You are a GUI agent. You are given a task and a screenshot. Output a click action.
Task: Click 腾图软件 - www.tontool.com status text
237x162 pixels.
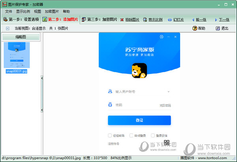(203, 158)
